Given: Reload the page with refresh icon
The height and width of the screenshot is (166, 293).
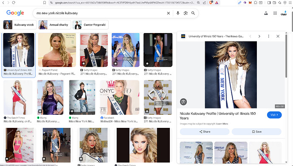Looking at the screenshot, I should point(14,3).
